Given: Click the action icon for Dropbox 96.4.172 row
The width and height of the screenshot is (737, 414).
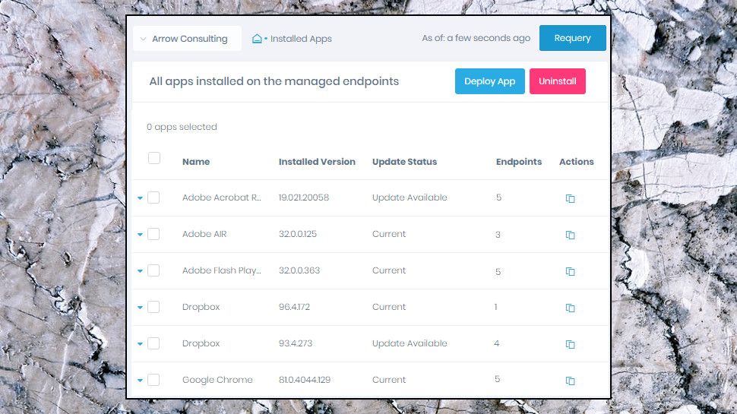Looking at the screenshot, I should pos(570,308).
